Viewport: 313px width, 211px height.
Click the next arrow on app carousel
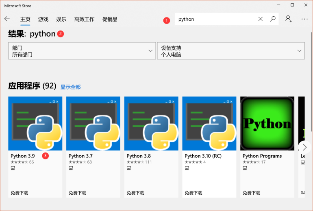point(304,147)
